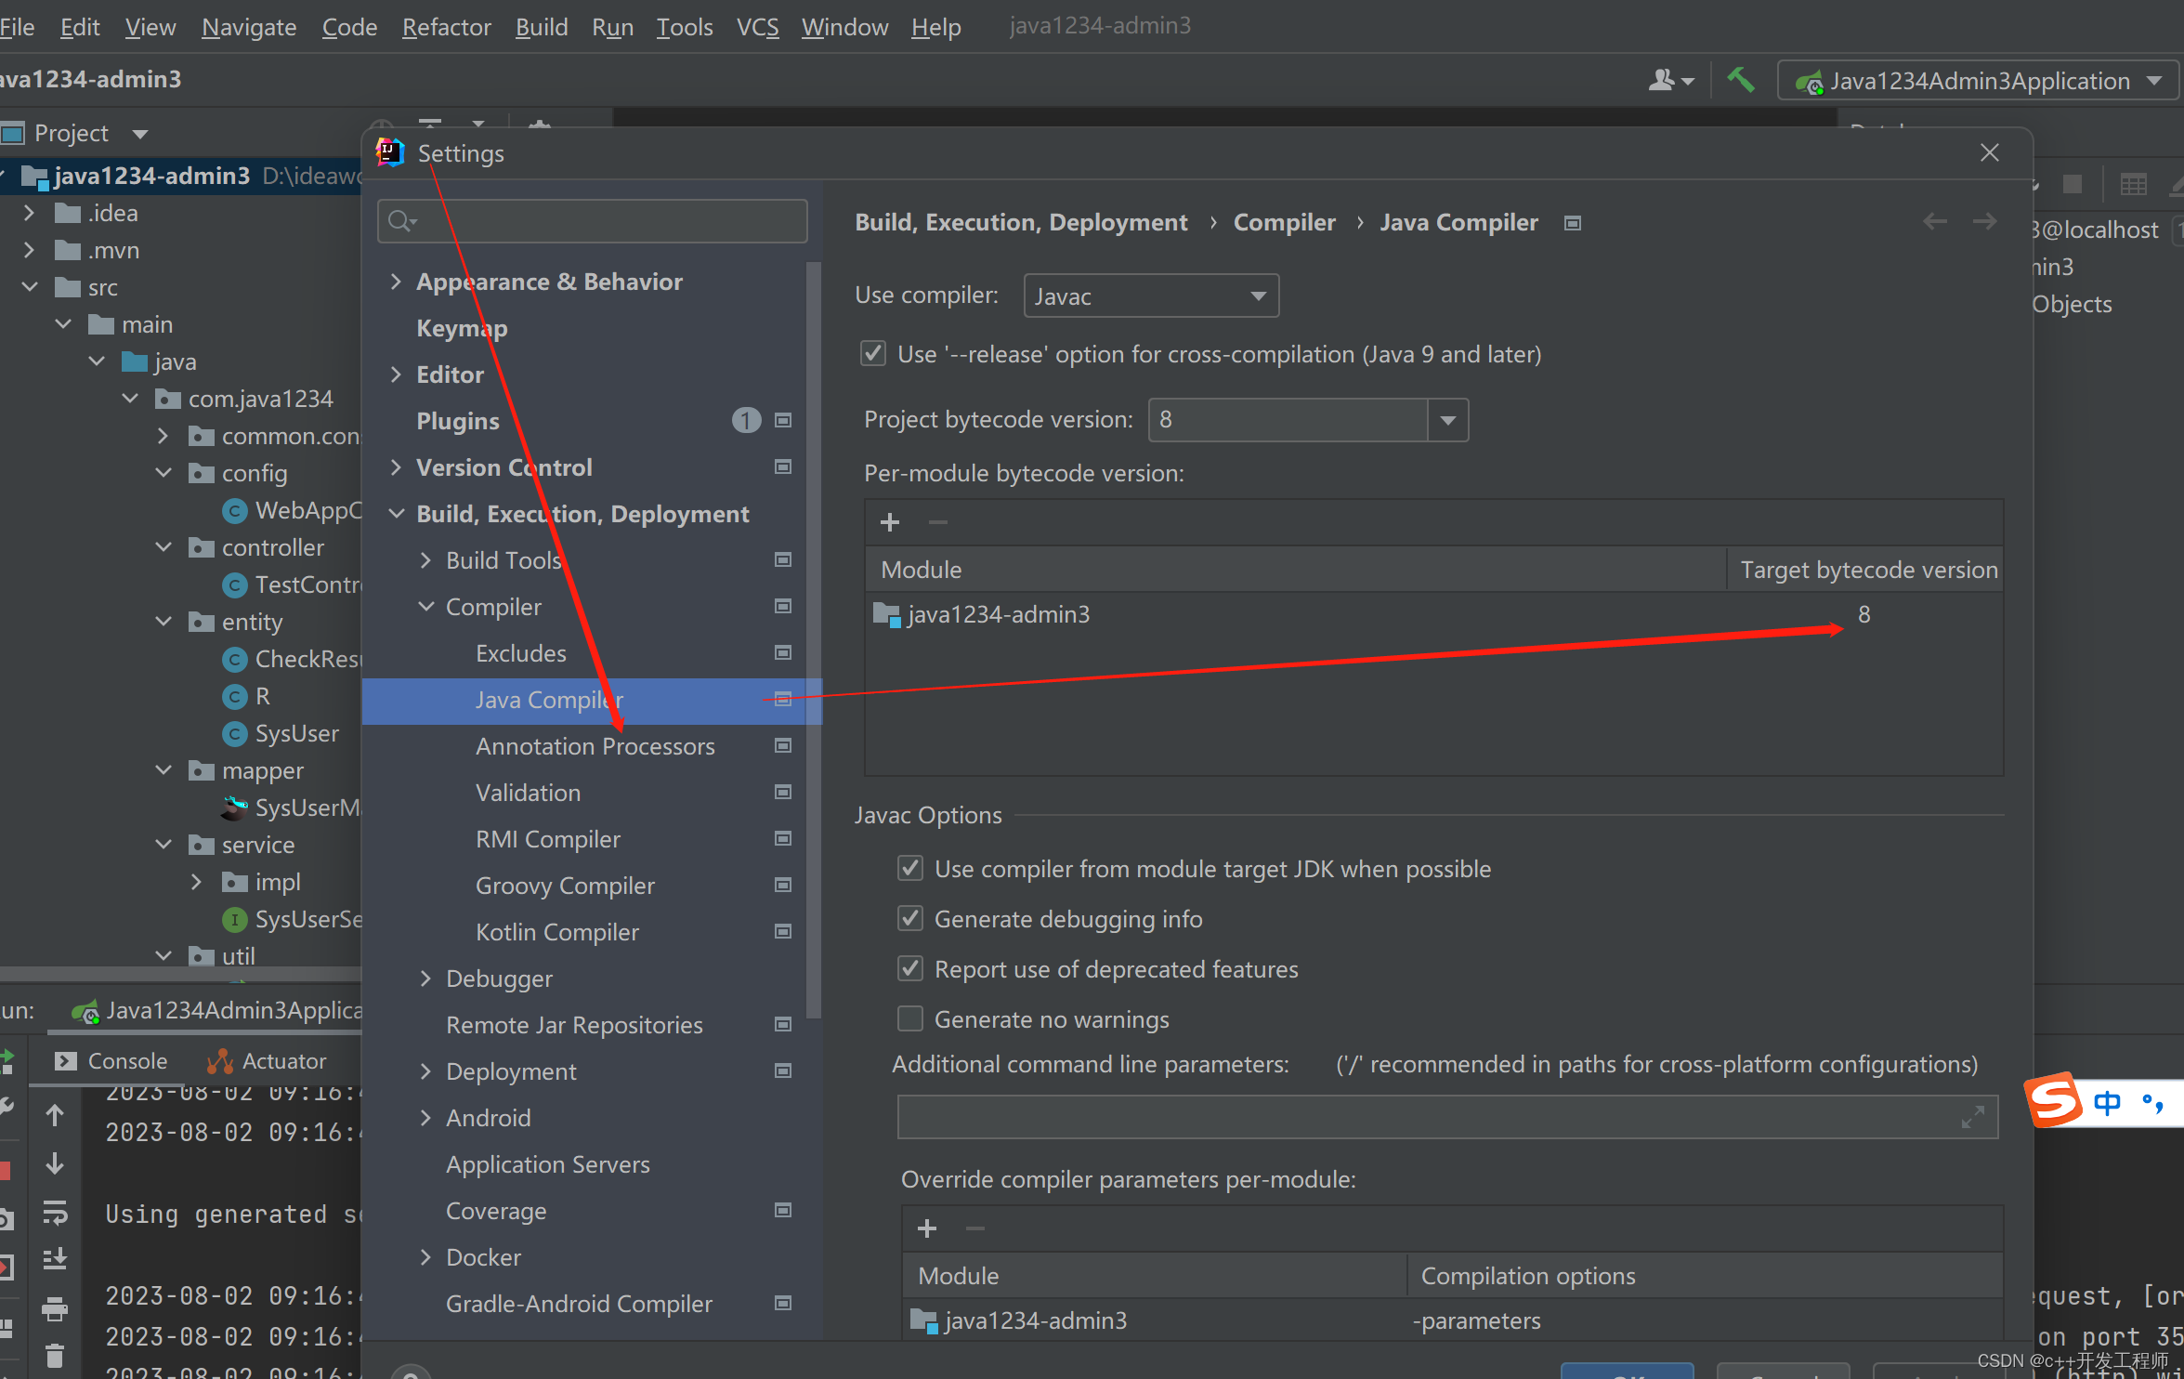Screen dimensions: 2184x1379
Task: Click the Scroll to End icon in Run panel
Action: (55, 1259)
